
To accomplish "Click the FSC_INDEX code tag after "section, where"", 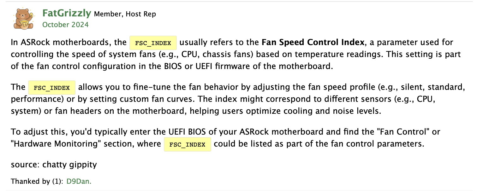I will pyautogui.click(x=187, y=144).
